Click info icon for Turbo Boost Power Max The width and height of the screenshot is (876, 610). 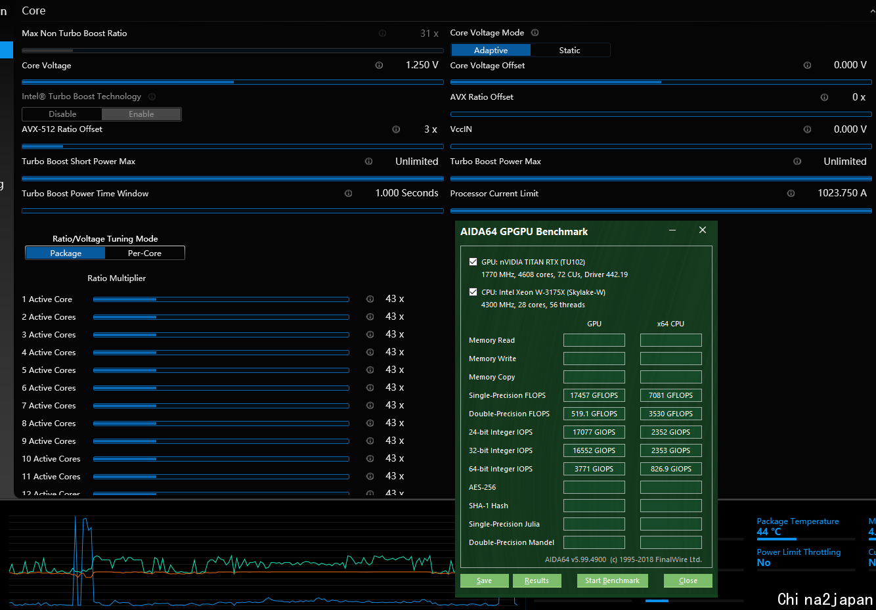point(797,161)
